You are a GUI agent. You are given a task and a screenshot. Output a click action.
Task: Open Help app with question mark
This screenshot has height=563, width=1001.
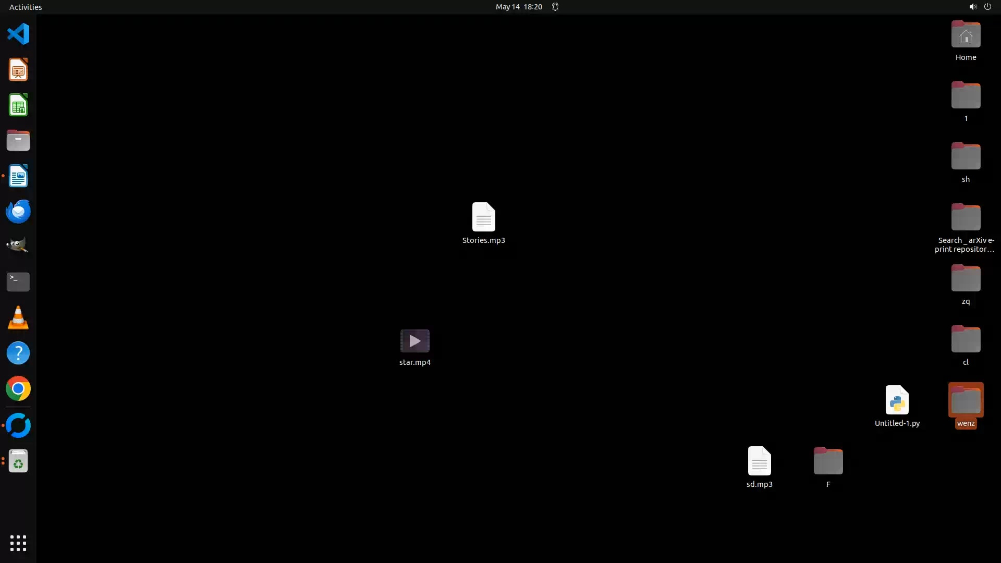click(x=18, y=353)
